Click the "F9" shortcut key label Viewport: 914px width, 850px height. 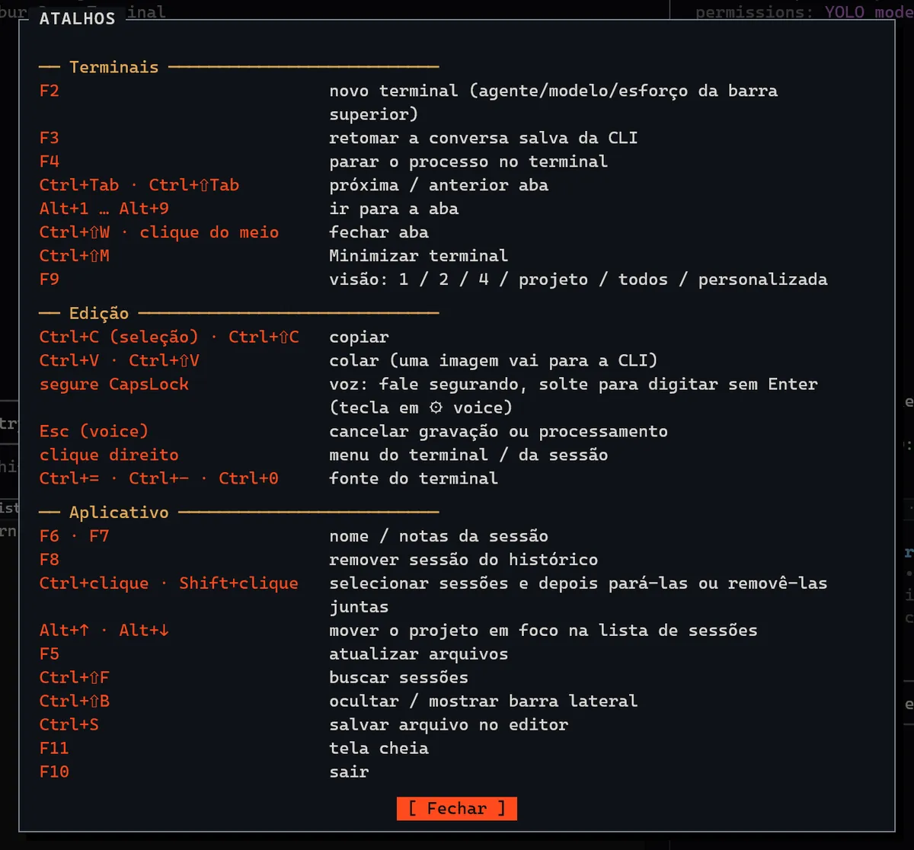[50, 280]
